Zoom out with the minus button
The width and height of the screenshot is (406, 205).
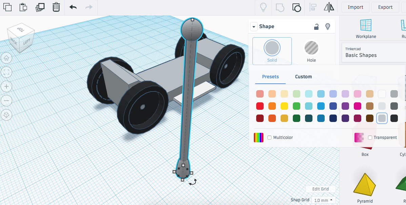click(x=6, y=101)
